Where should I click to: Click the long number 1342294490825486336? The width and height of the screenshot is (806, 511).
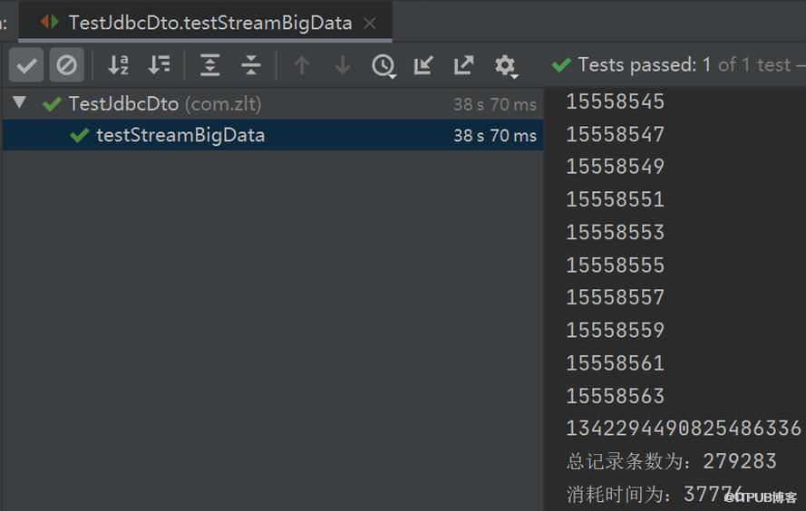pyautogui.click(x=684, y=429)
